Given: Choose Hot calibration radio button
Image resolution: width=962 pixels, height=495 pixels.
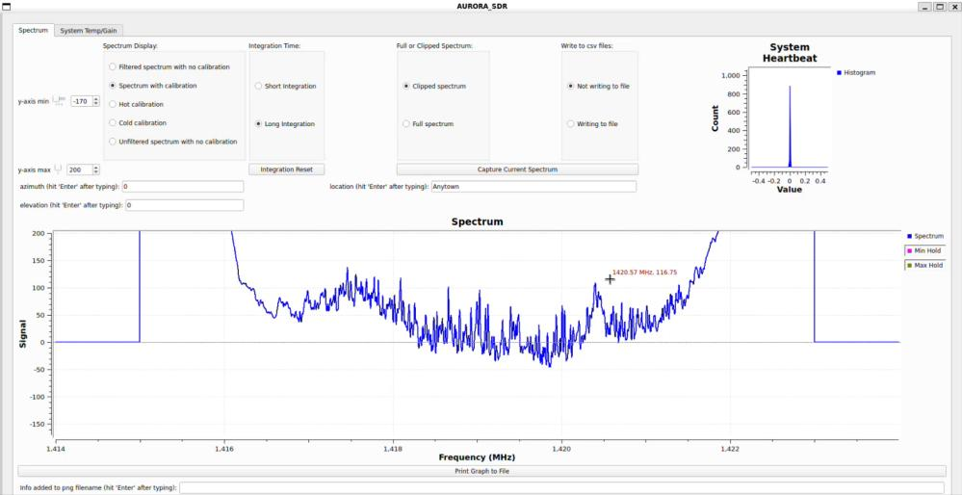Looking at the screenshot, I should 138,104.
